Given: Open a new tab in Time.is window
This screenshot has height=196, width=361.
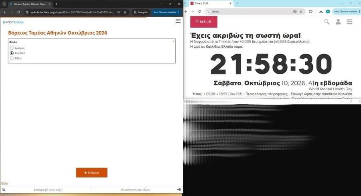Looking at the screenshot, I should 237,4.
